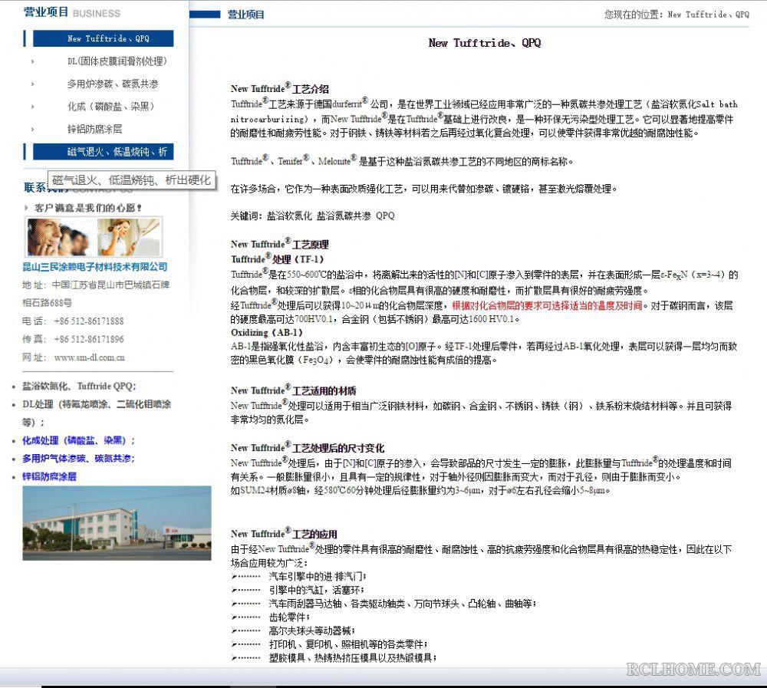Click bullet item 高尔夫球头等动器械

click(311, 630)
